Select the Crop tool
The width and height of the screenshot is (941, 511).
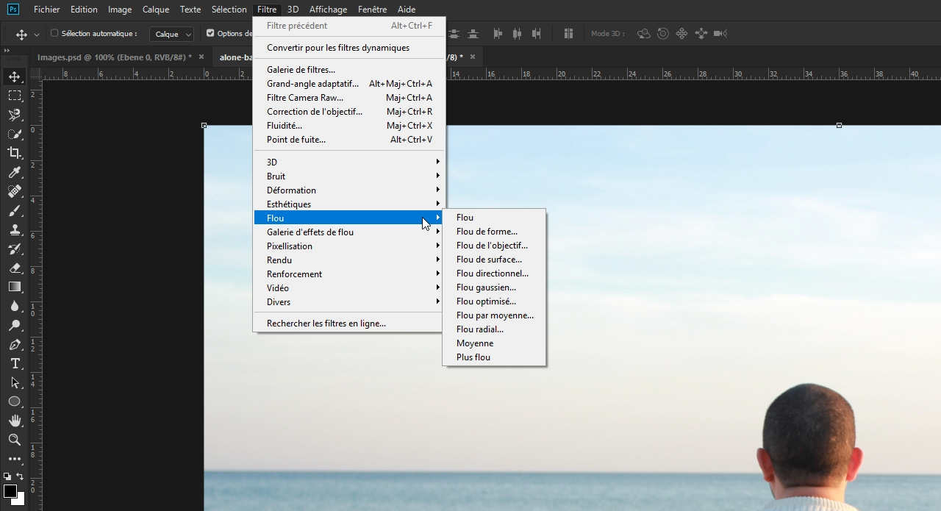(x=14, y=153)
